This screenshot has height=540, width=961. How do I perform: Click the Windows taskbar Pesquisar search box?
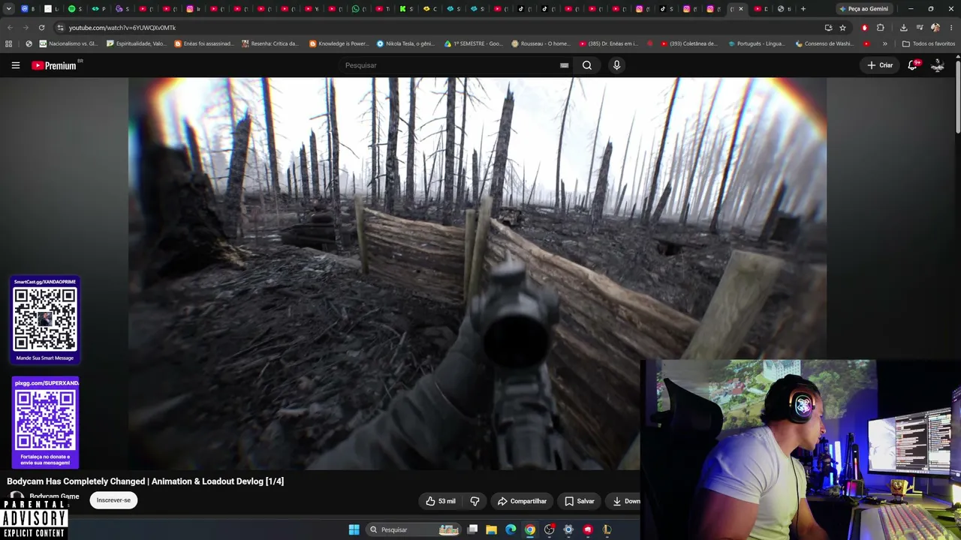click(414, 529)
